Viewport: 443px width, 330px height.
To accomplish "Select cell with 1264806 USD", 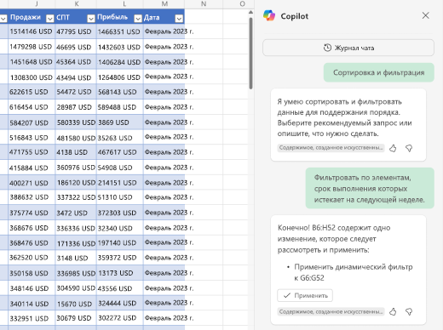I will pos(120,77).
